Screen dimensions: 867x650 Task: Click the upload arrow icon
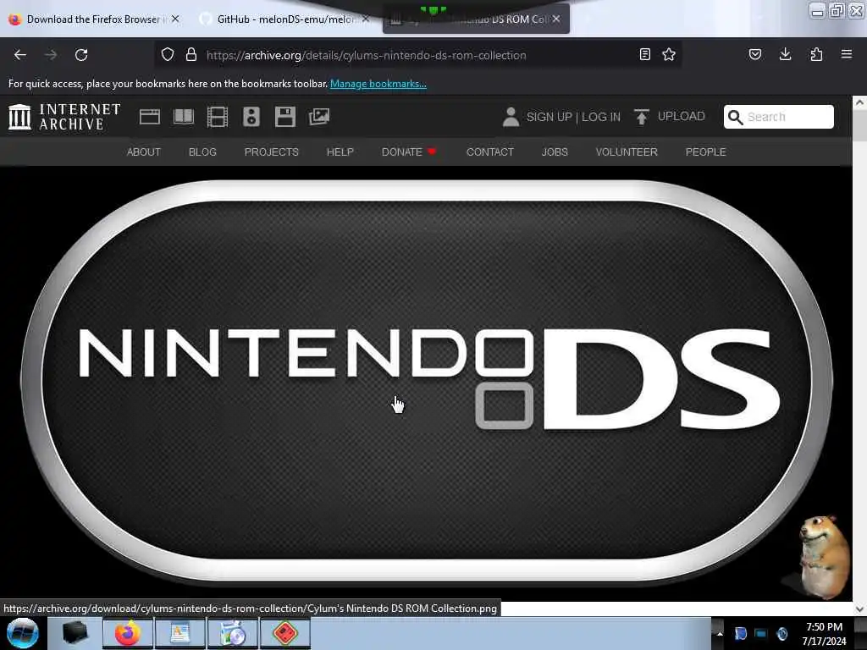click(642, 117)
